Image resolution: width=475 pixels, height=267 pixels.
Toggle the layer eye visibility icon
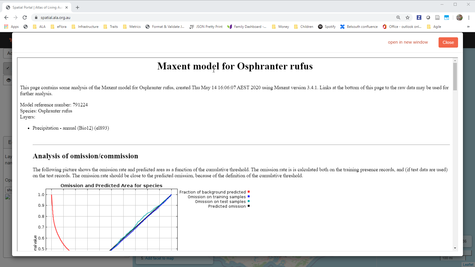pyautogui.click(x=9, y=80)
